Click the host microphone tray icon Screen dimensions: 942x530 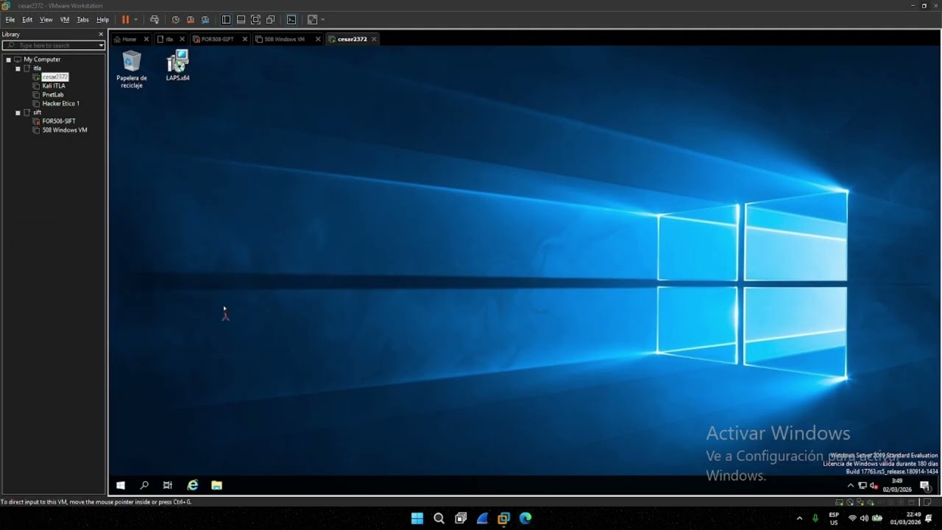tap(815, 518)
